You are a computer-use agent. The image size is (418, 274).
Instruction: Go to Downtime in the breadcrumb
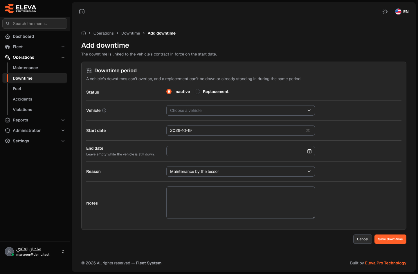131,33
